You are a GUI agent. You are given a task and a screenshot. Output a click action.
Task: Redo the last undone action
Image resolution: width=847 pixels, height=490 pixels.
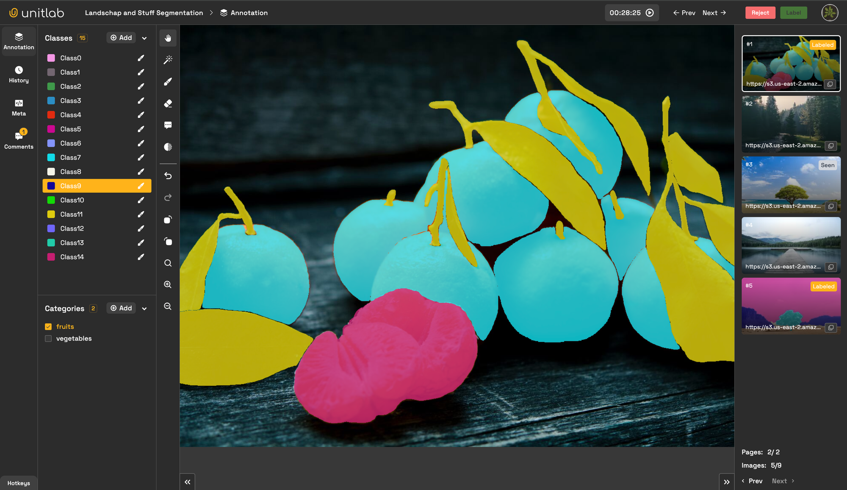click(168, 197)
